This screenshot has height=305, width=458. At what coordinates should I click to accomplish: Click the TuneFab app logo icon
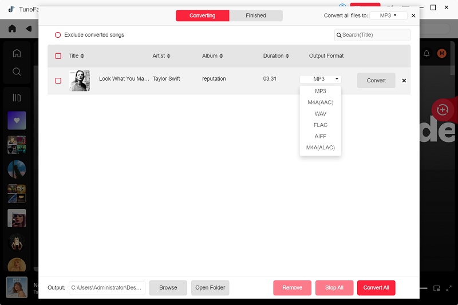pyautogui.click(x=11, y=9)
